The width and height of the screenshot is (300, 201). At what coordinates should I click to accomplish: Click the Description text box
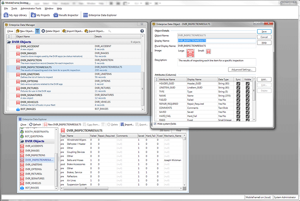217,62
